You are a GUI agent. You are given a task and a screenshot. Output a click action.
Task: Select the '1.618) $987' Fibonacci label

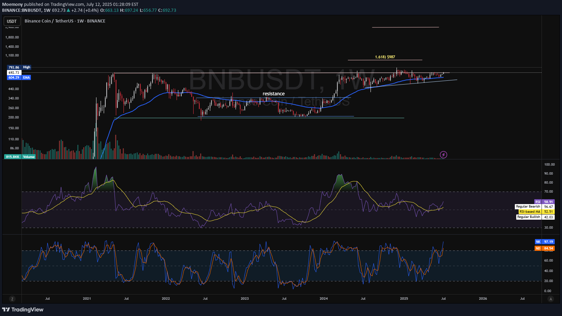(x=385, y=57)
